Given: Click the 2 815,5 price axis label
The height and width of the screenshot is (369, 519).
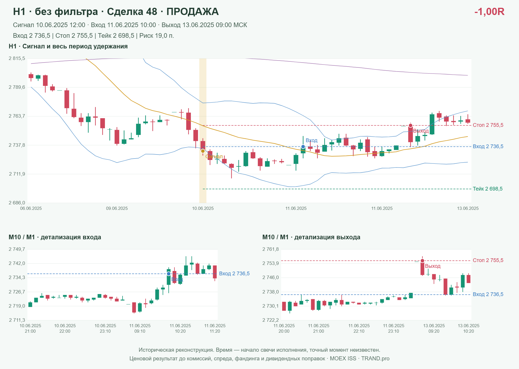Looking at the screenshot, I should pyautogui.click(x=17, y=59).
